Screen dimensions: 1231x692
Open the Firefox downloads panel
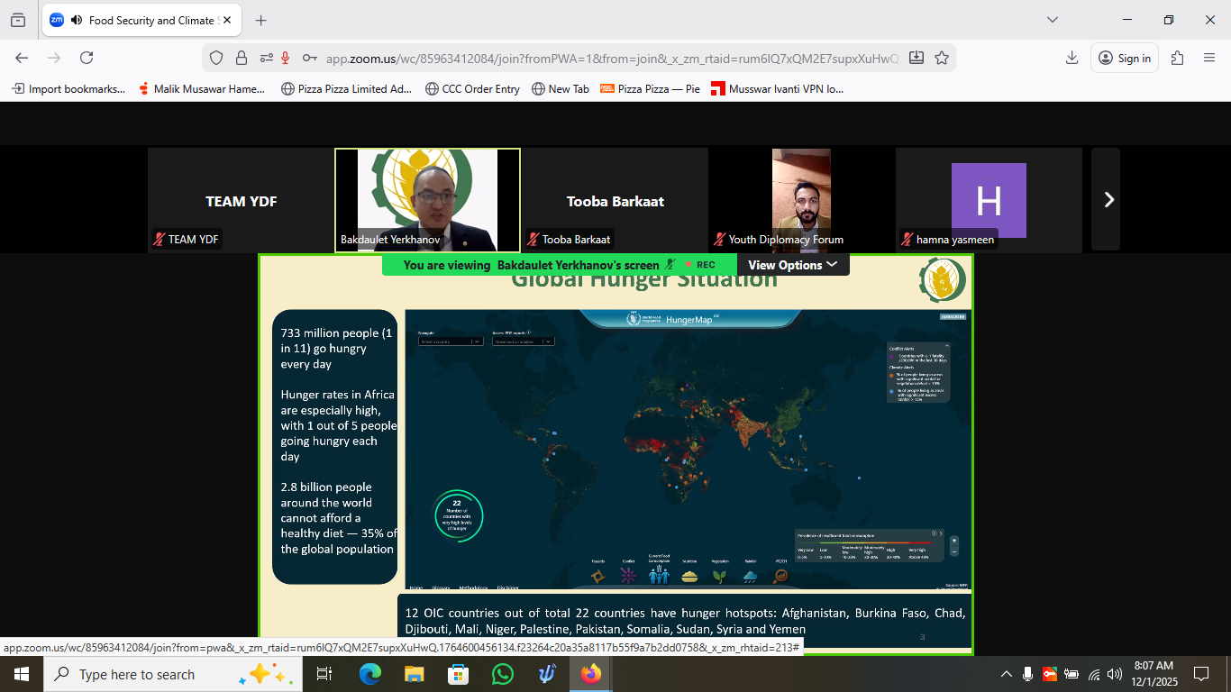(x=1071, y=58)
